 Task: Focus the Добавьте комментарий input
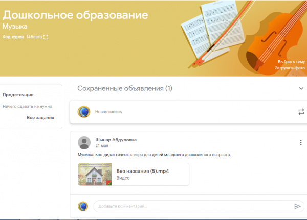pos(189,206)
